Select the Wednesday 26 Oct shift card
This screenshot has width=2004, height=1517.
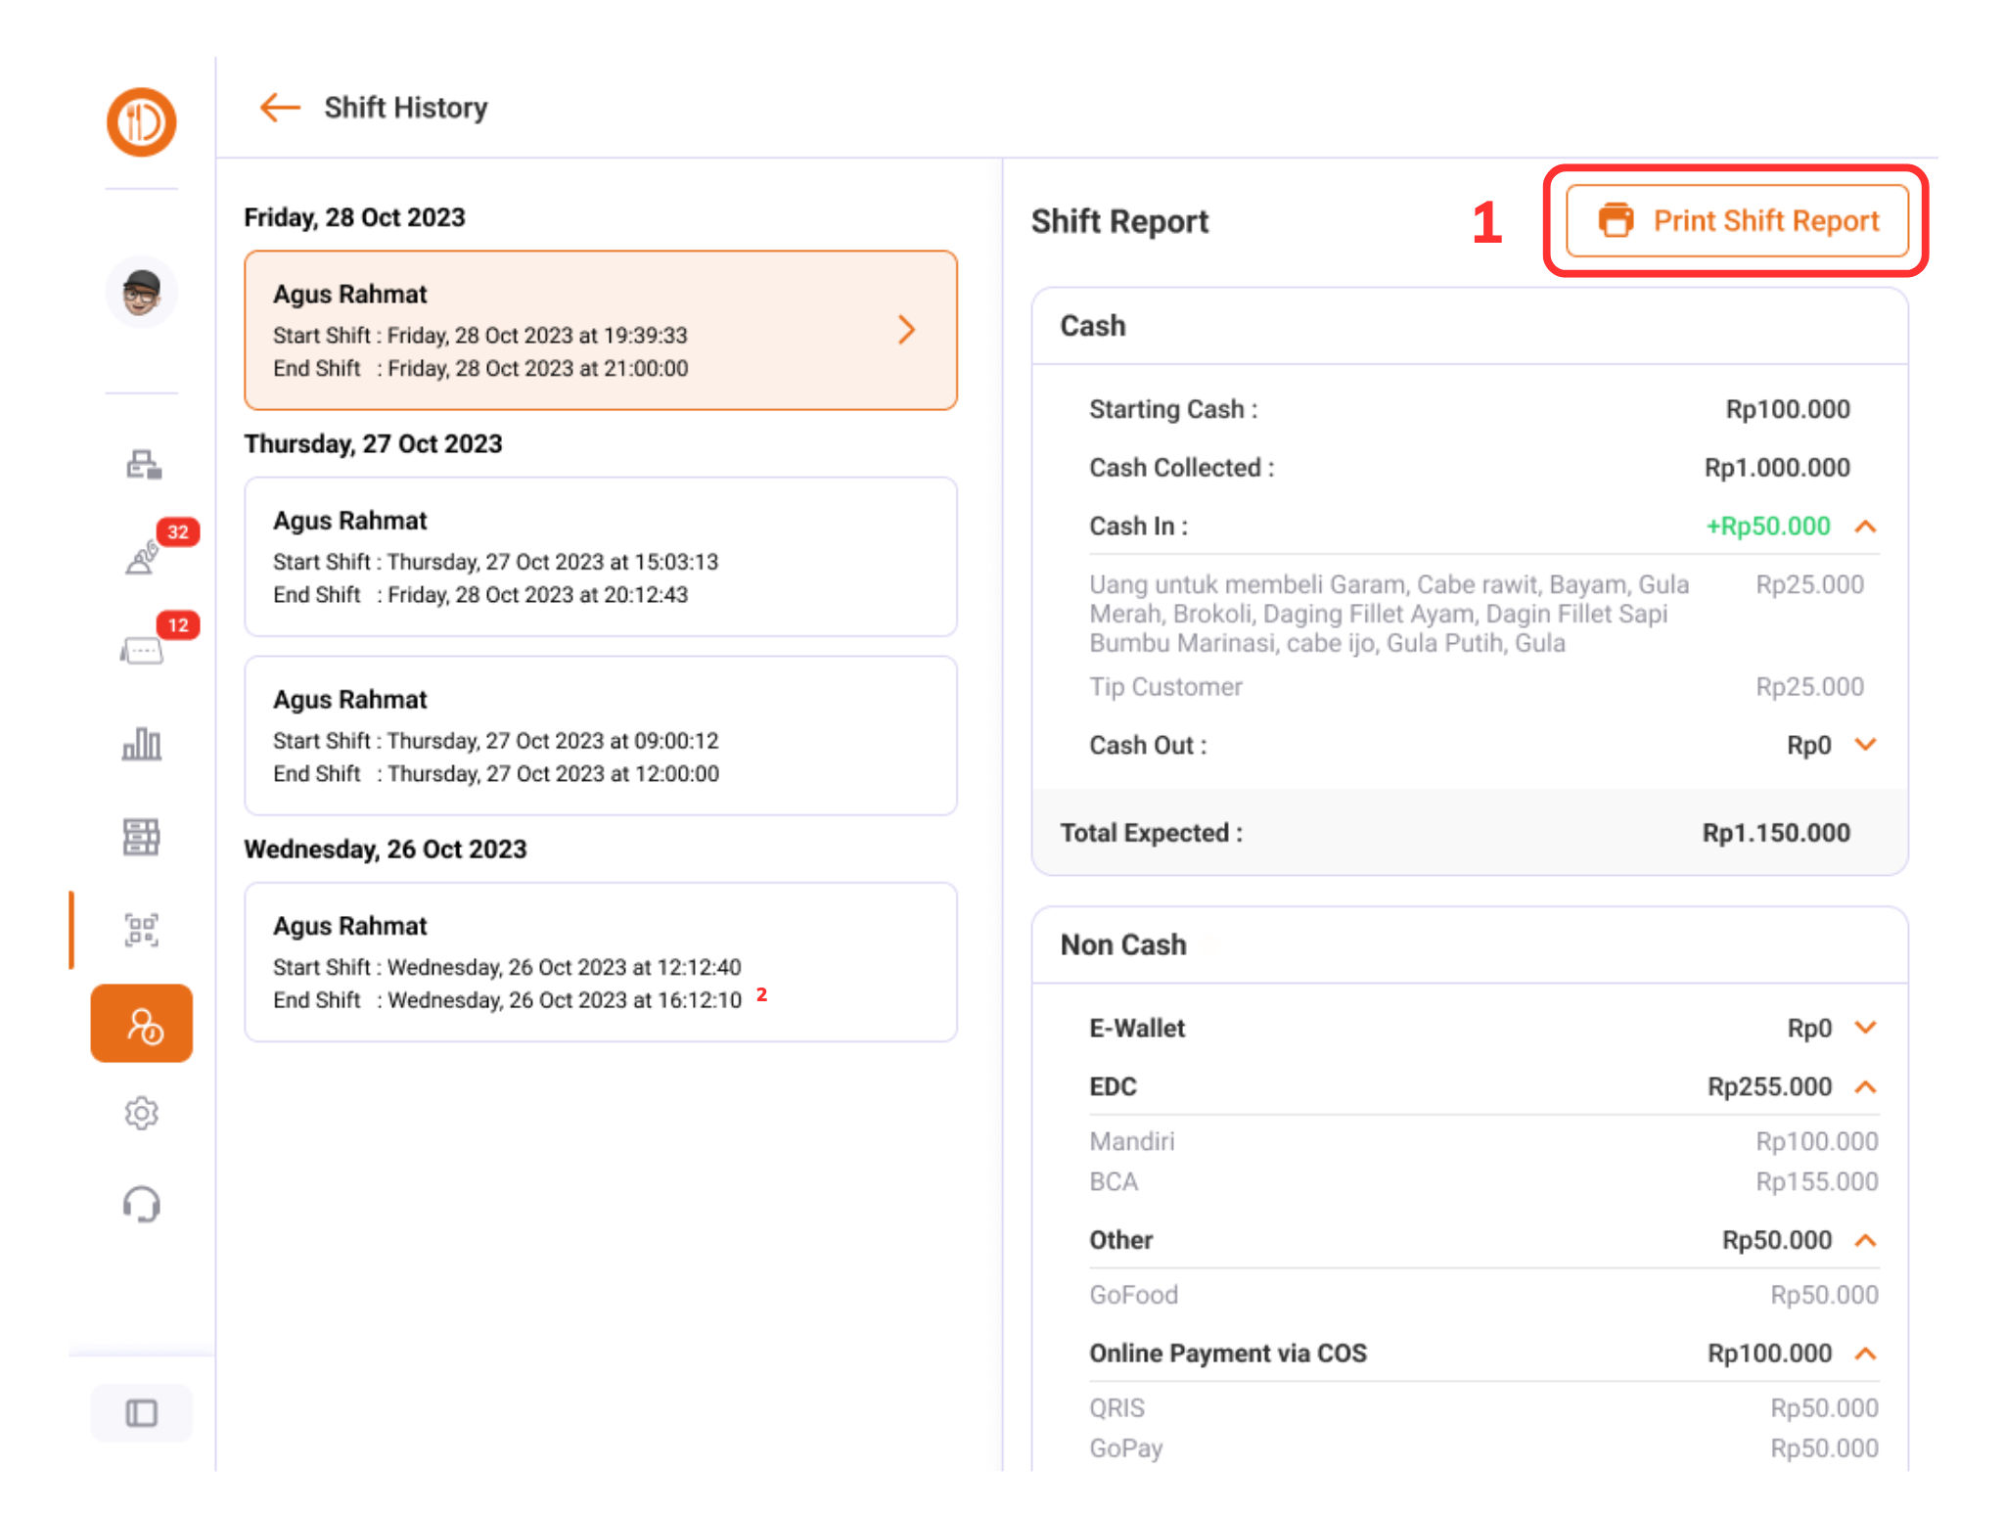tap(600, 962)
